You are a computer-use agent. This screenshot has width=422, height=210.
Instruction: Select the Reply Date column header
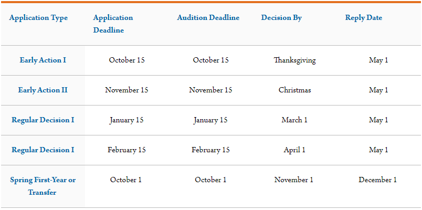(363, 18)
